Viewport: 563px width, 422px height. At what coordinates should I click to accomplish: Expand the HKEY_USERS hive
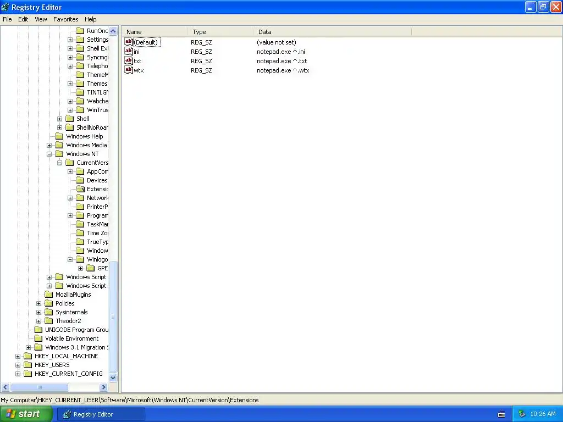18,365
